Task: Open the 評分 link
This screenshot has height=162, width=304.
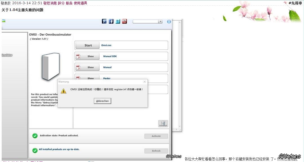Action: point(61,3)
